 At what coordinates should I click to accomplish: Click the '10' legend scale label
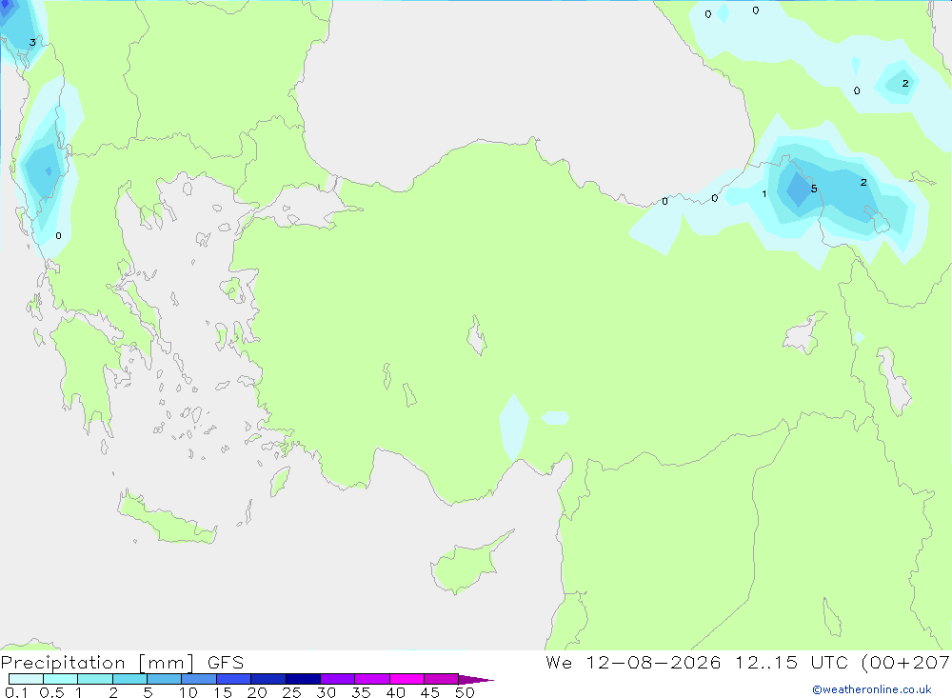pos(188,692)
